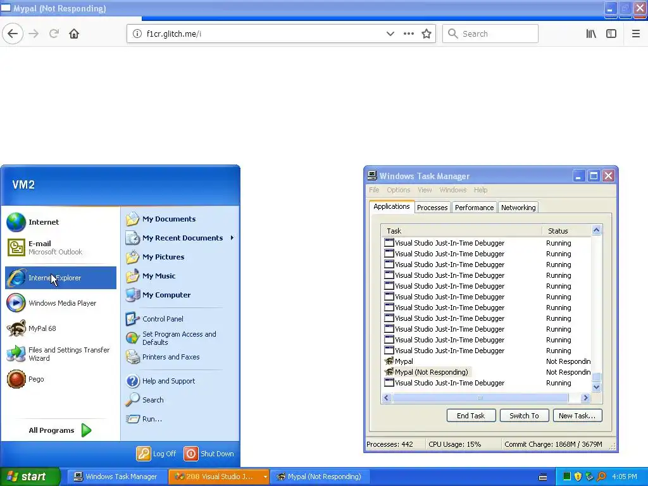
Task: Expand My Recent Documents submenu
Action: tap(180, 238)
